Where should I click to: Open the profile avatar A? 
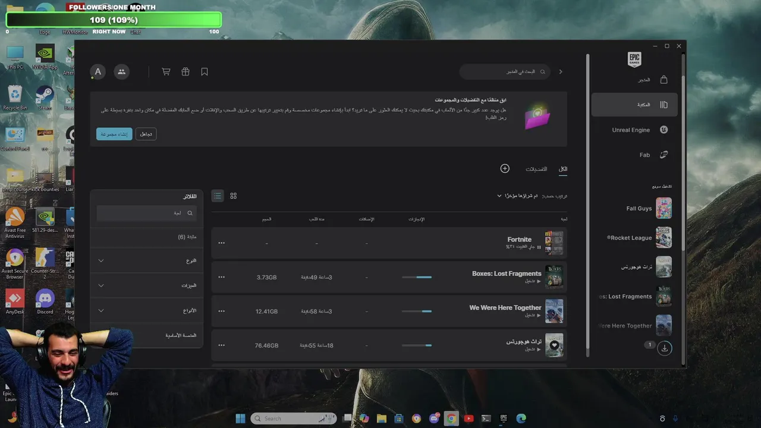98,72
